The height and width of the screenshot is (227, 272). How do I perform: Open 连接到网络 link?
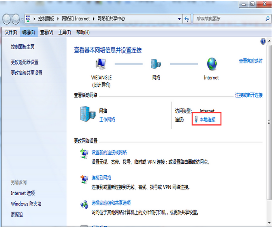click(x=101, y=178)
